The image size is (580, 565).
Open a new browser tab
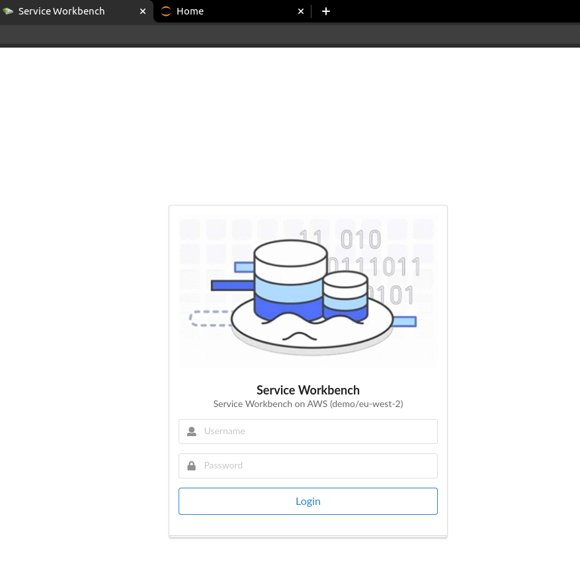[x=326, y=11]
